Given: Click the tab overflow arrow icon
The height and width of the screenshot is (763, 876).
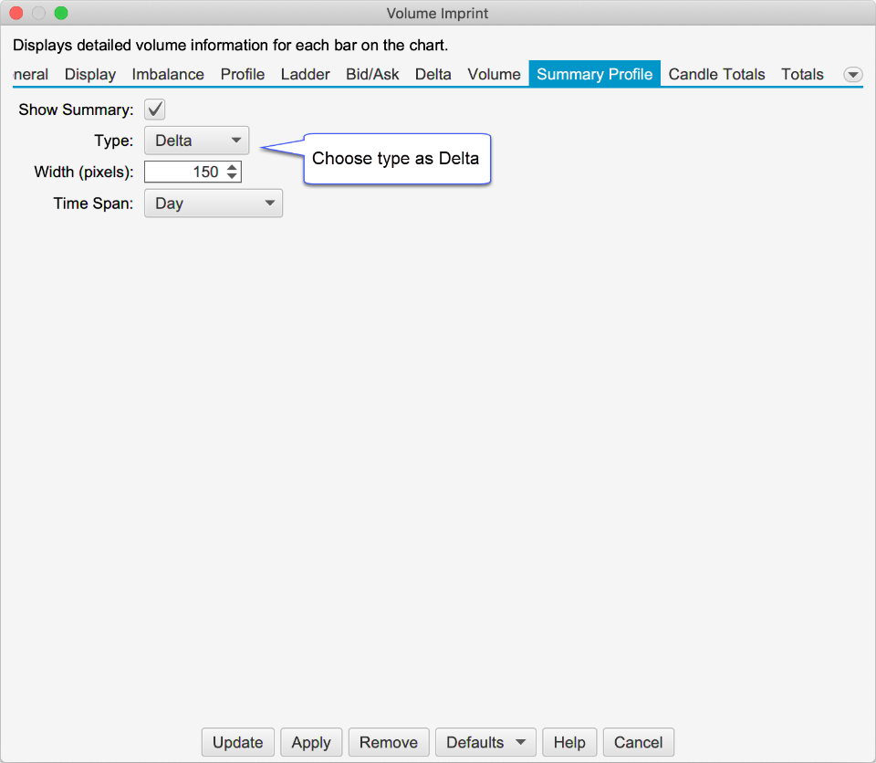Looking at the screenshot, I should 853,75.
